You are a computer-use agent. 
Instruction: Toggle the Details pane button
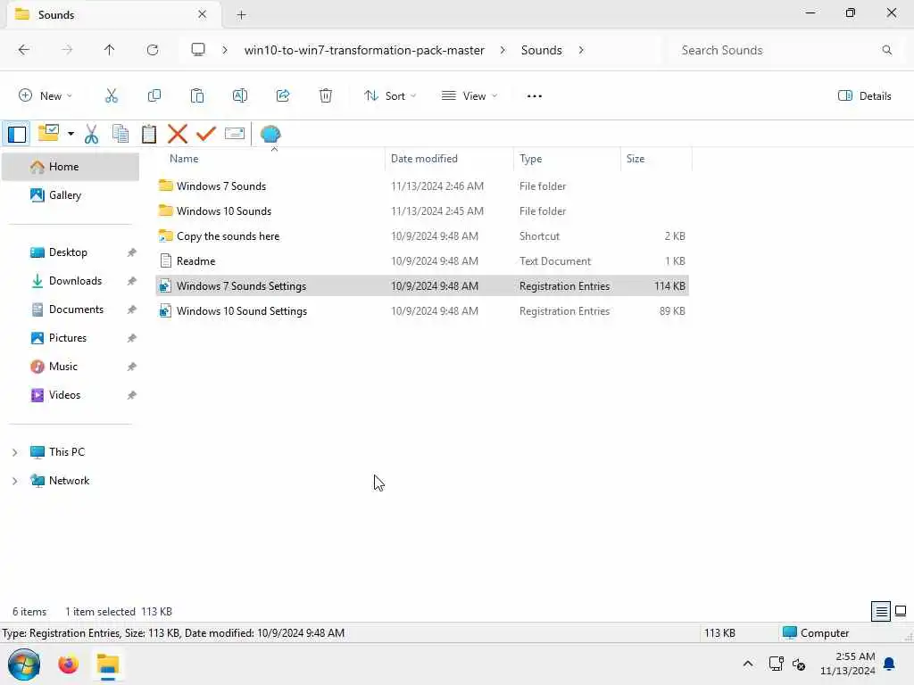[864, 96]
